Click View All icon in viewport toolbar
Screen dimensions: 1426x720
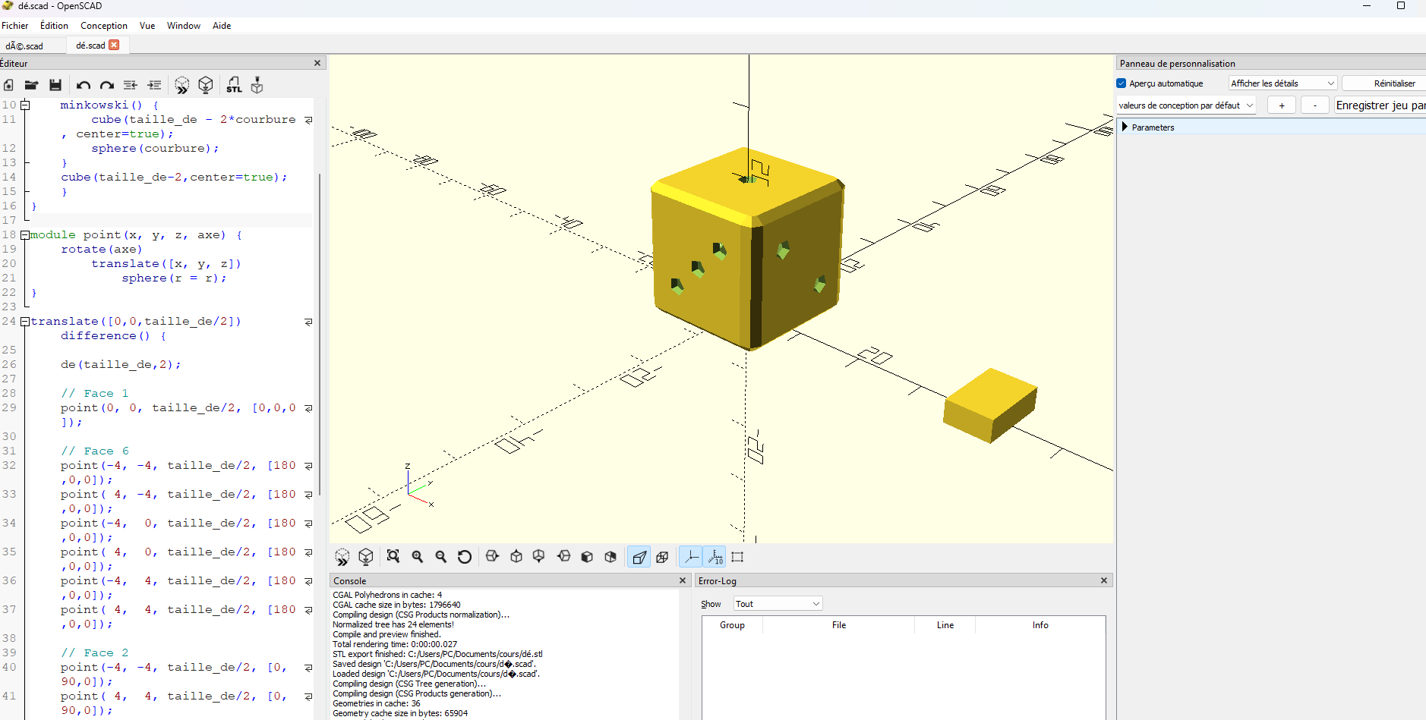[393, 557]
